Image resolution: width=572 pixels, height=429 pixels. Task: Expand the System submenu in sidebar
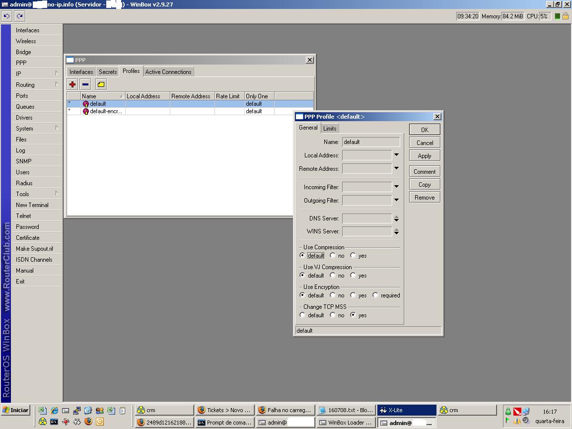57,128
